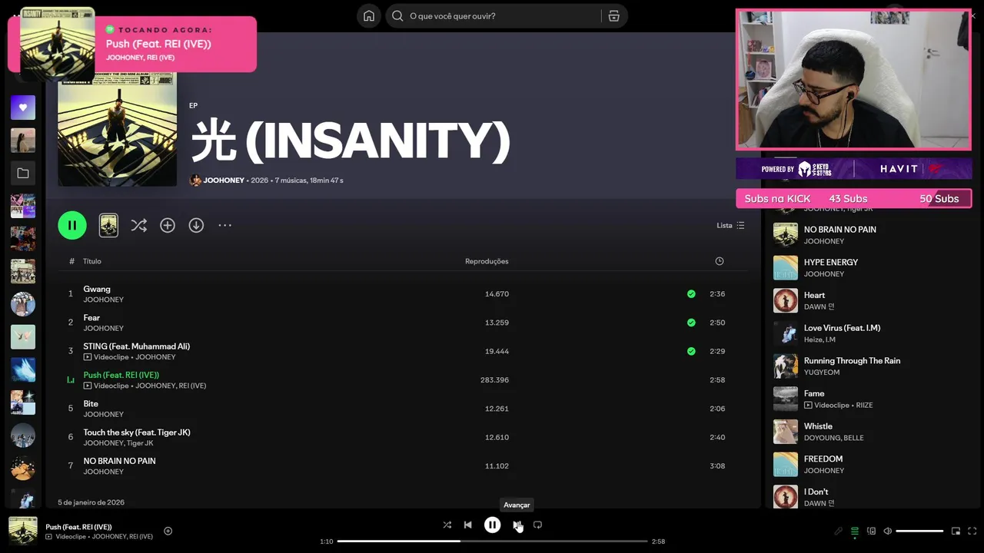Click now-playing cover thumbnail in player bar
984x553 pixels.
click(22, 531)
